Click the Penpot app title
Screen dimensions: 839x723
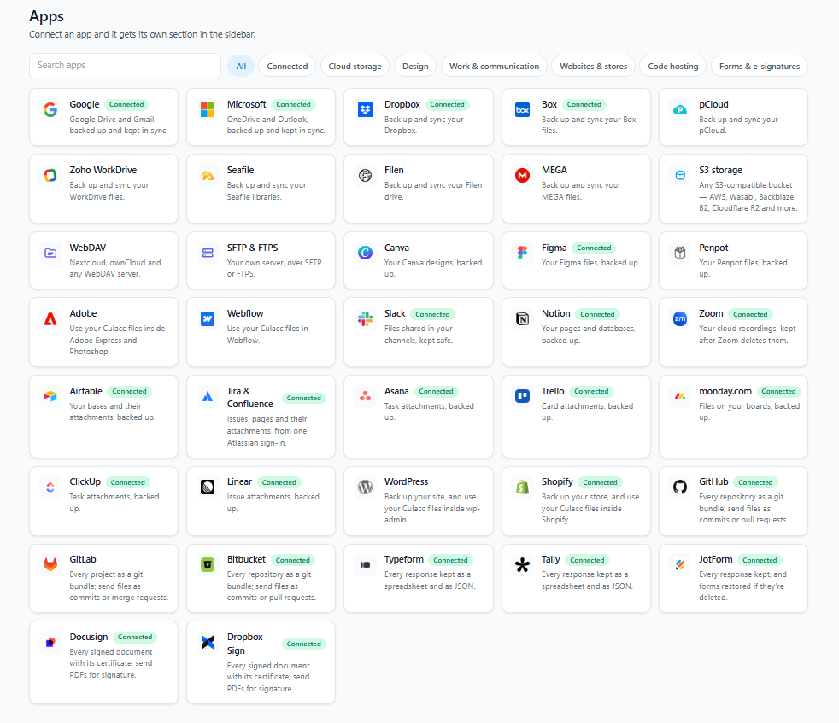click(x=713, y=248)
